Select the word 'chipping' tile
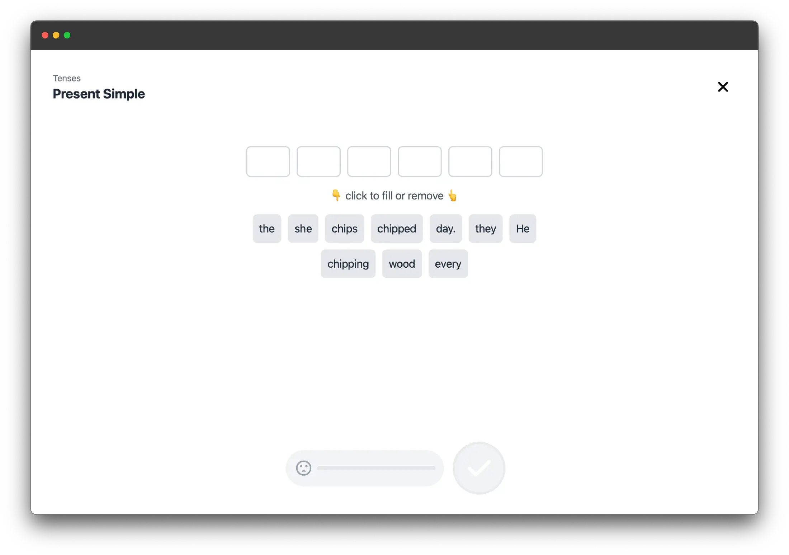This screenshot has height=555, width=789. [348, 264]
